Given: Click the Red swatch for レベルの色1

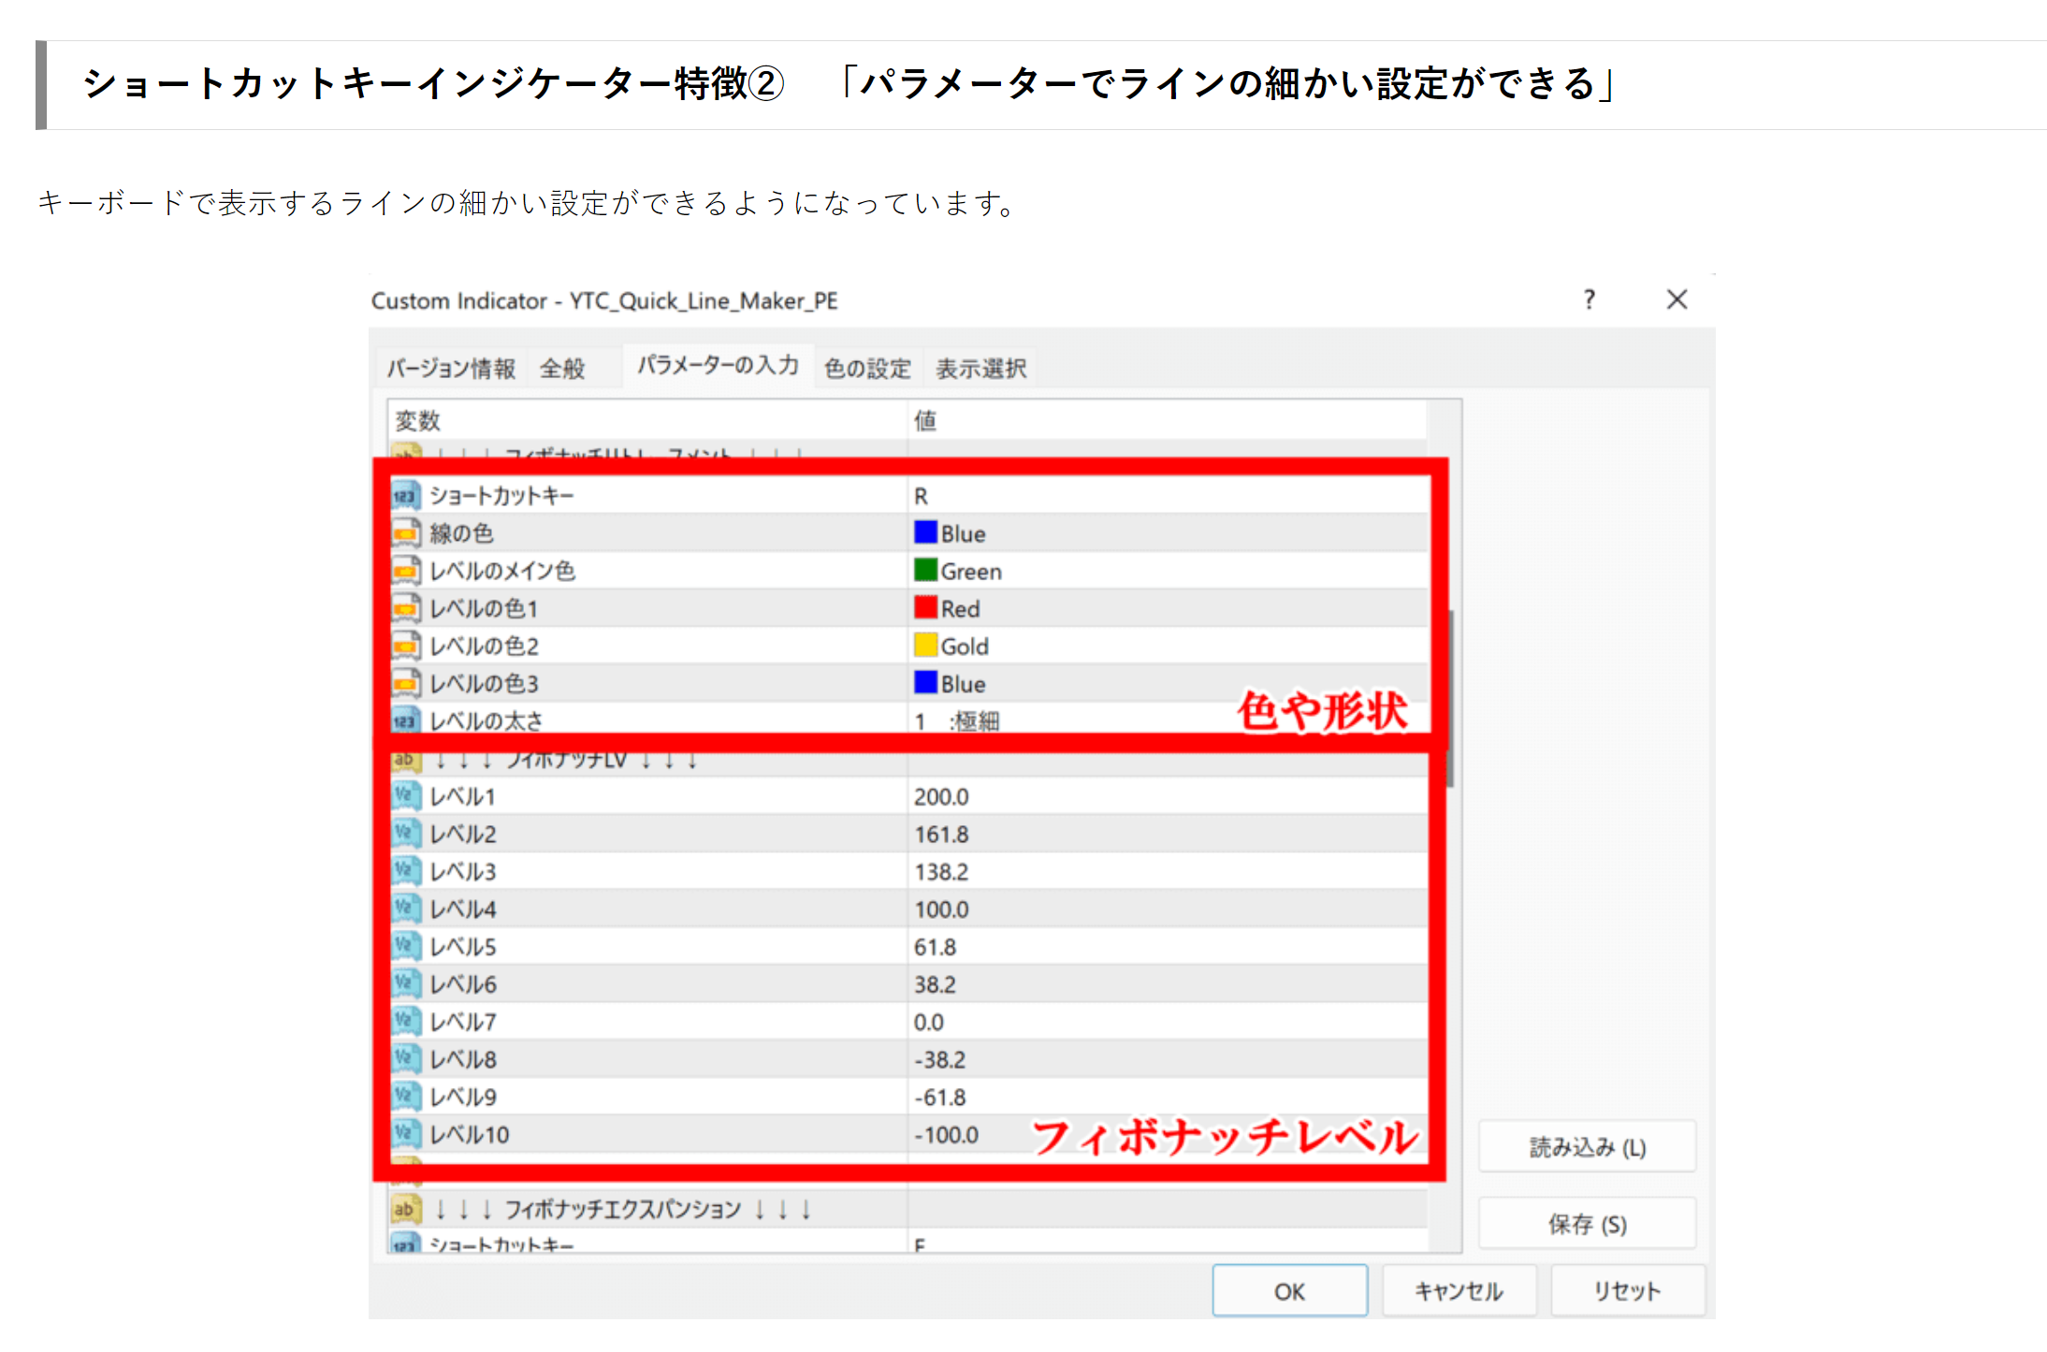Looking at the screenshot, I should point(925,608).
